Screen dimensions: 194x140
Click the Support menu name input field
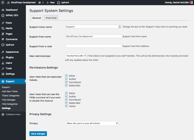(x=93, y=27)
